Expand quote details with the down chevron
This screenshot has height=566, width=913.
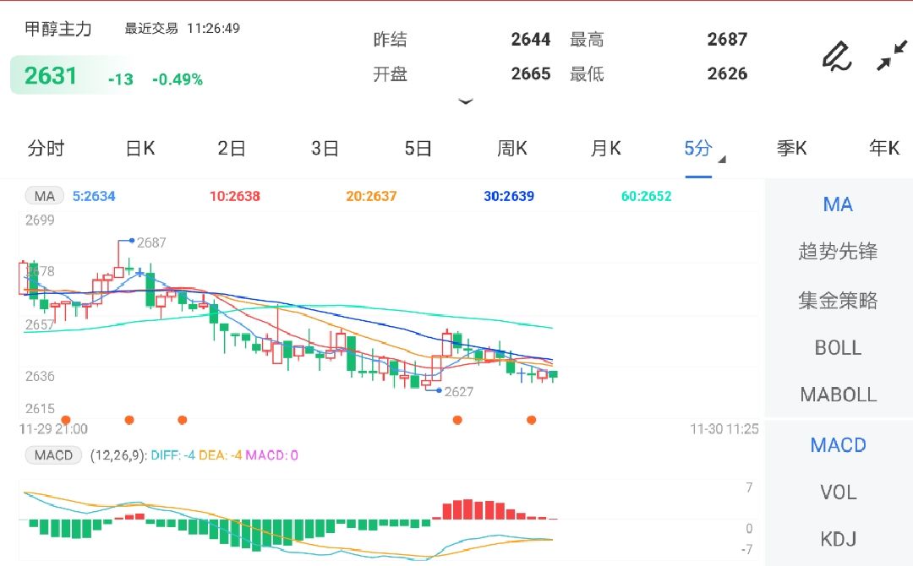coord(465,102)
